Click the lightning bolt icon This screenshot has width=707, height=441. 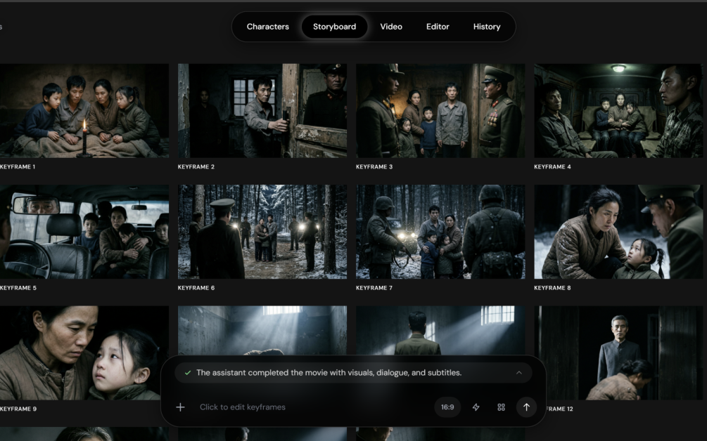point(476,407)
